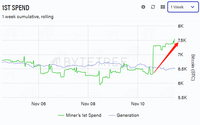This screenshot has height=125, width=200.
Task: Click the Nov 10 date axis label
Action: 138,104
